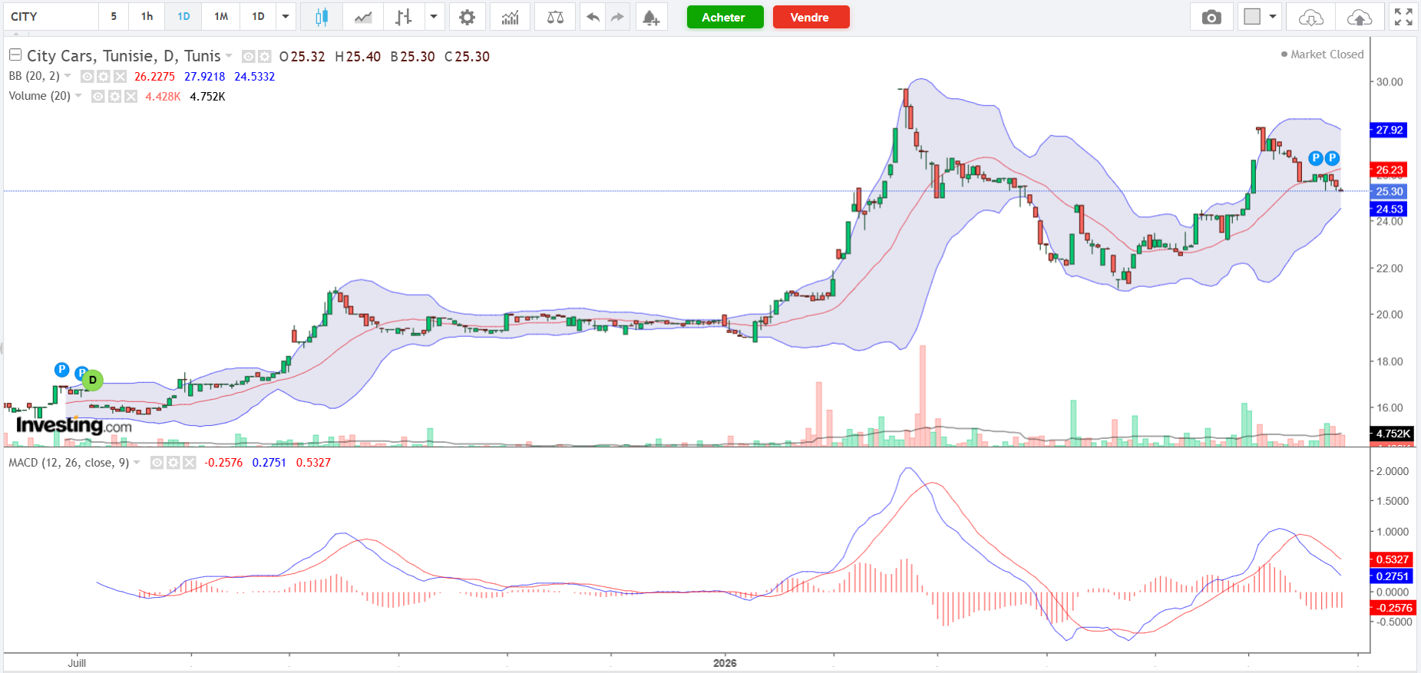Click the 26.23 red axis price label

pyautogui.click(x=1390, y=170)
